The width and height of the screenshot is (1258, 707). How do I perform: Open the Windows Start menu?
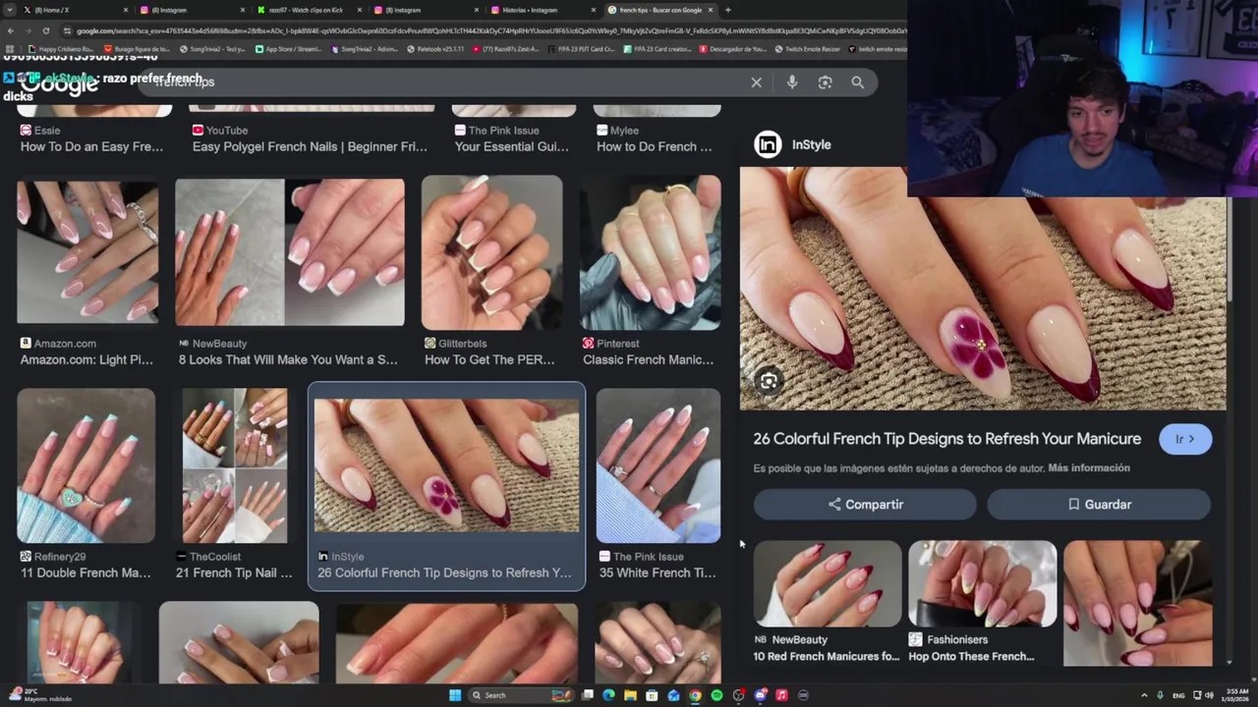point(455,695)
